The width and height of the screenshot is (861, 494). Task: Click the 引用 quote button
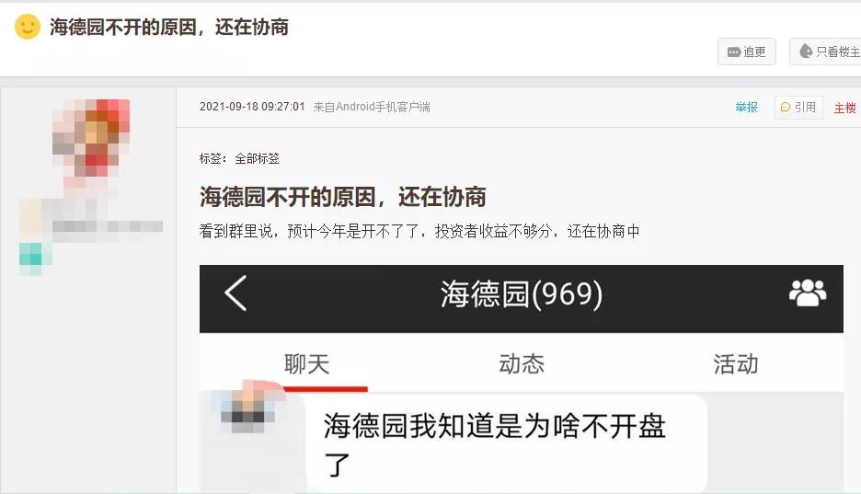pos(798,107)
